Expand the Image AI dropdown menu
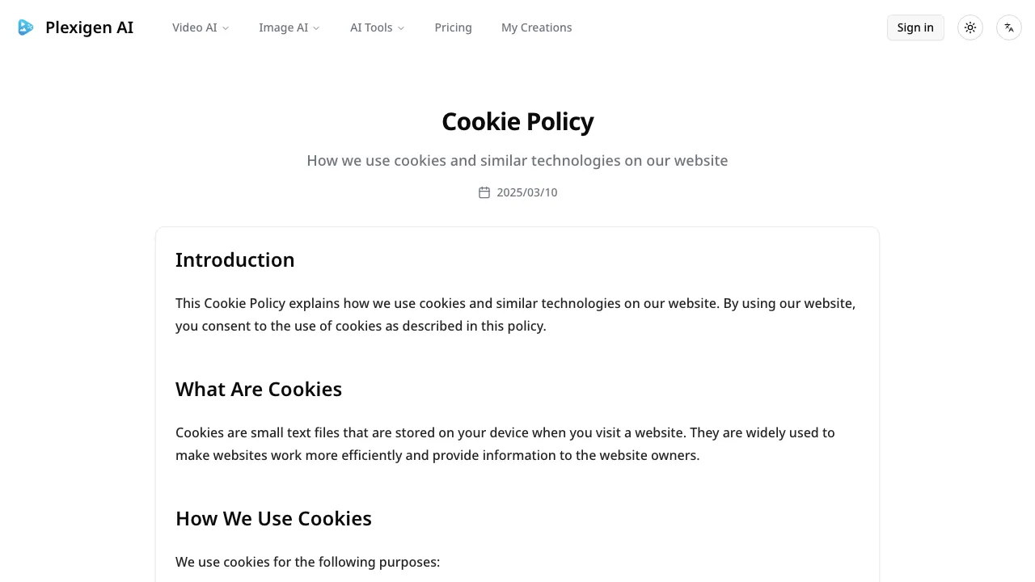 pyautogui.click(x=289, y=27)
